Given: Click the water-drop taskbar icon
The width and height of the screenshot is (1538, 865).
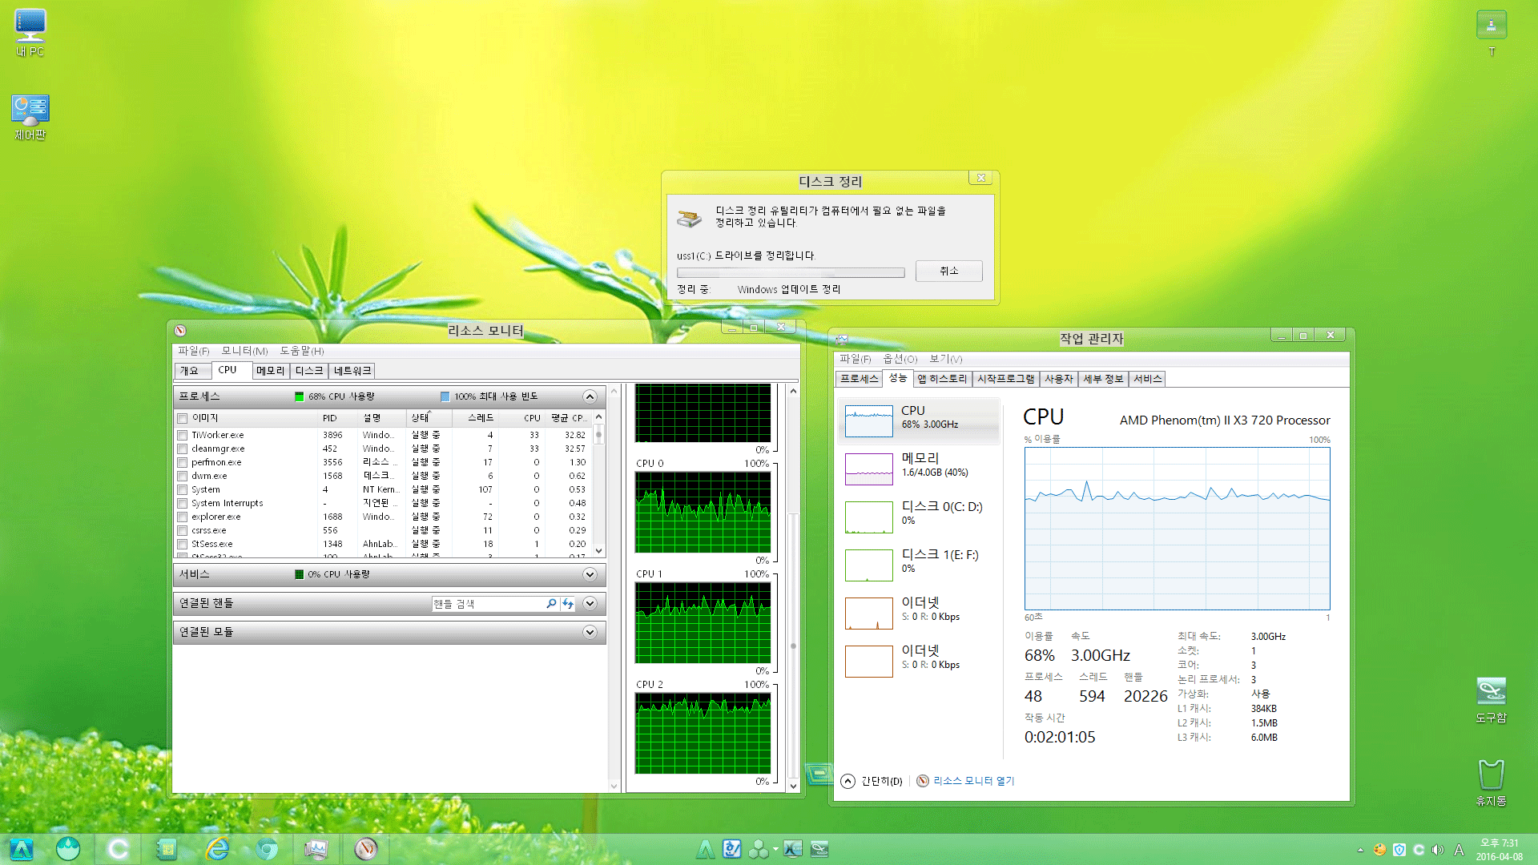Looking at the screenshot, I should tap(68, 849).
